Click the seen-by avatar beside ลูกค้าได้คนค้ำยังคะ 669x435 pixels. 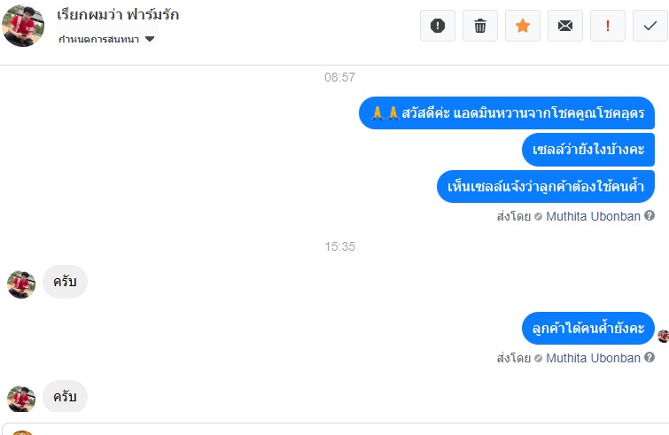(x=663, y=337)
